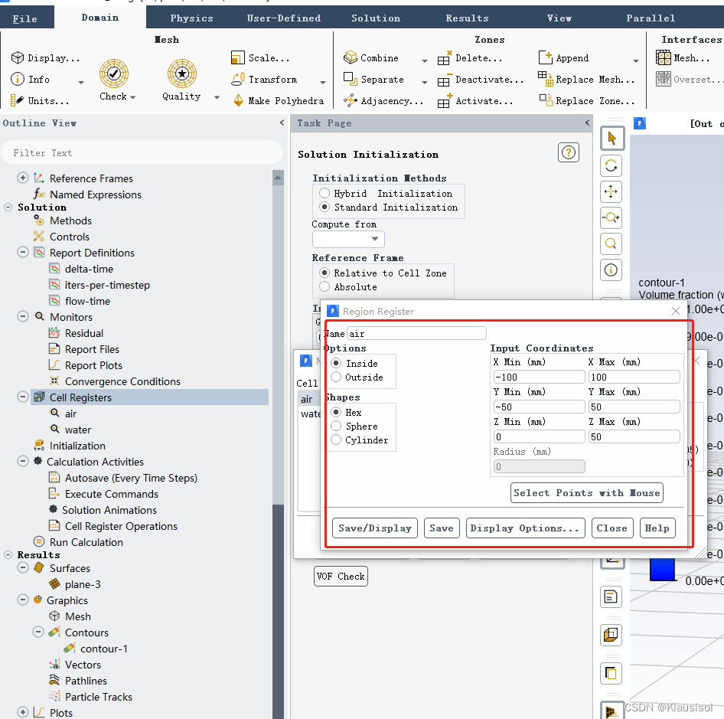Screen dimensions: 724x719
Task: Click the X Min input field
Action: tap(539, 377)
